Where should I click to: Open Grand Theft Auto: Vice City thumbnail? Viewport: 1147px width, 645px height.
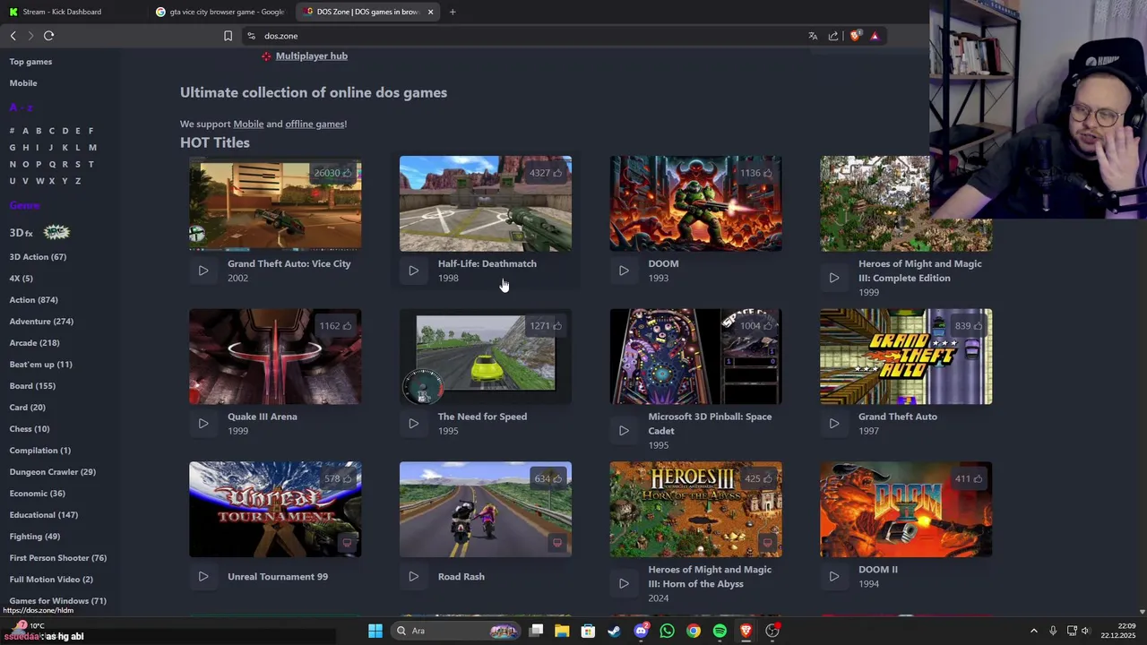(275, 203)
